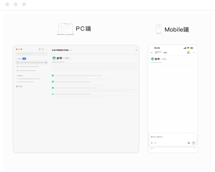Click the light green in-progress step indicator
Viewport: 215px width, 172px height.
pyautogui.click(x=53, y=94)
